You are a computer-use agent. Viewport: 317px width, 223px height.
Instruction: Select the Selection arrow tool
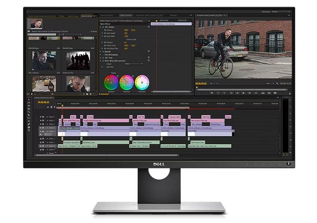[29, 100]
